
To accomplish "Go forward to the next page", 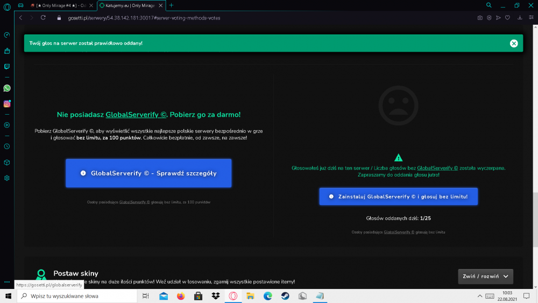I will point(32,18).
